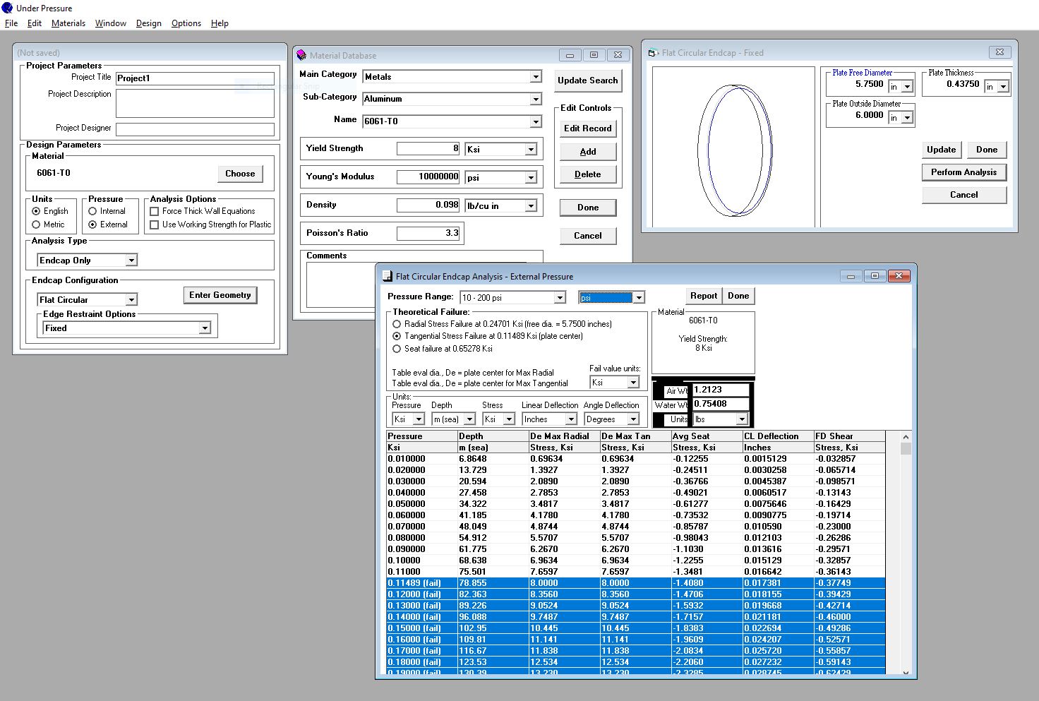Select Tangential Stress Failure option
1039x701 pixels.
[x=397, y=336]
